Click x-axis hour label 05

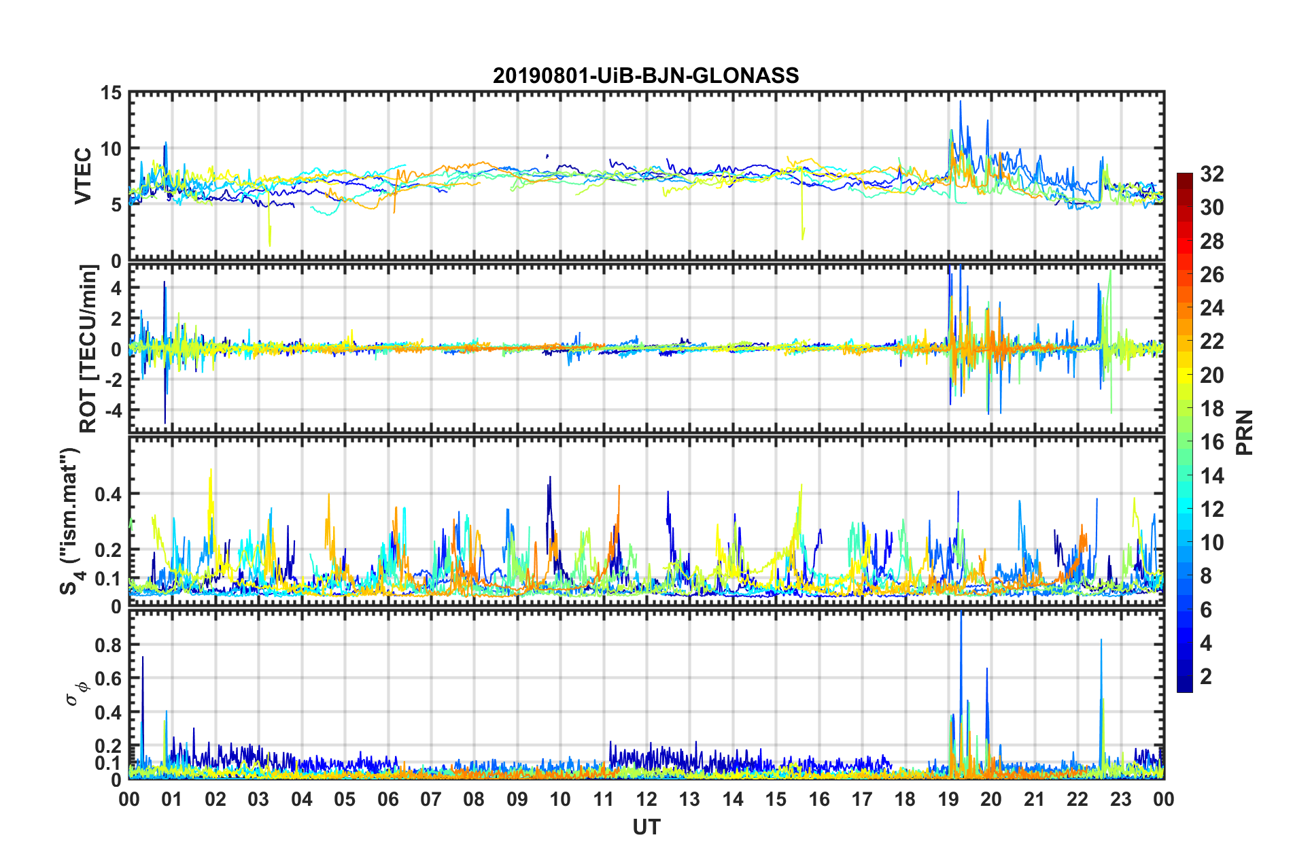tap(345, 799)
